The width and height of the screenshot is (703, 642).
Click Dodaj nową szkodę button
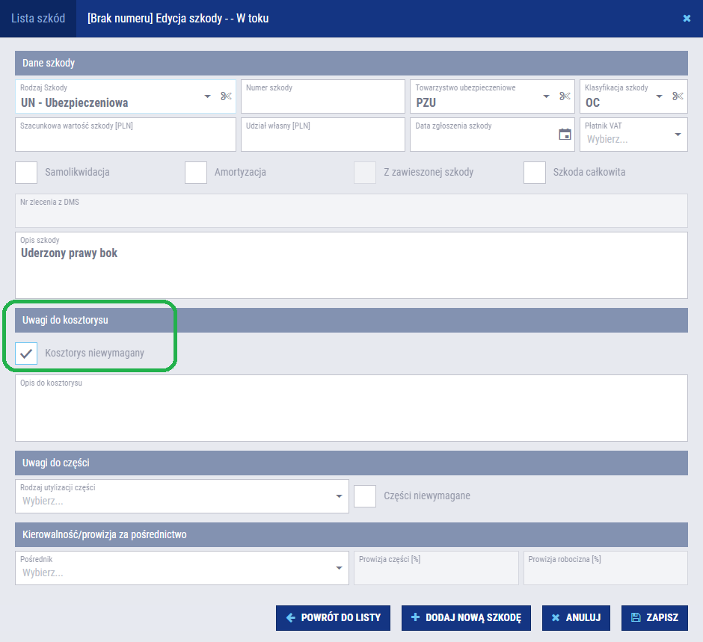466,617
